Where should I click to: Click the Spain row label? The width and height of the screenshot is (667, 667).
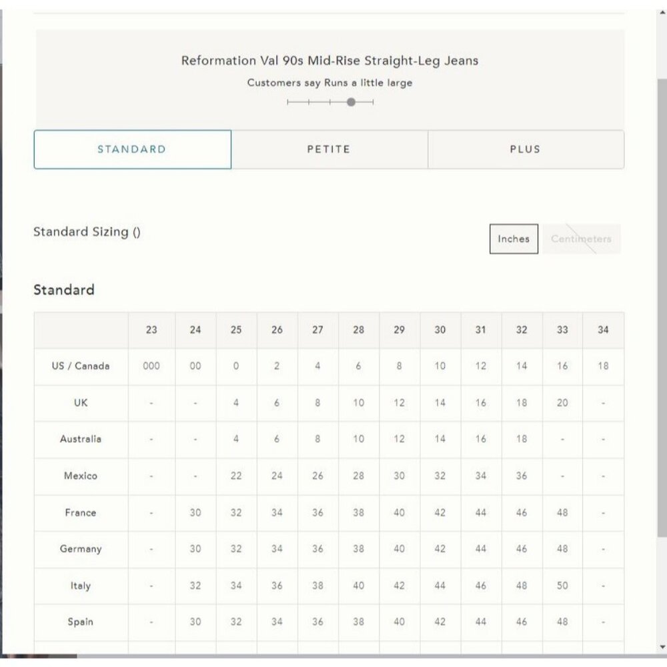(x=81, y=622)
